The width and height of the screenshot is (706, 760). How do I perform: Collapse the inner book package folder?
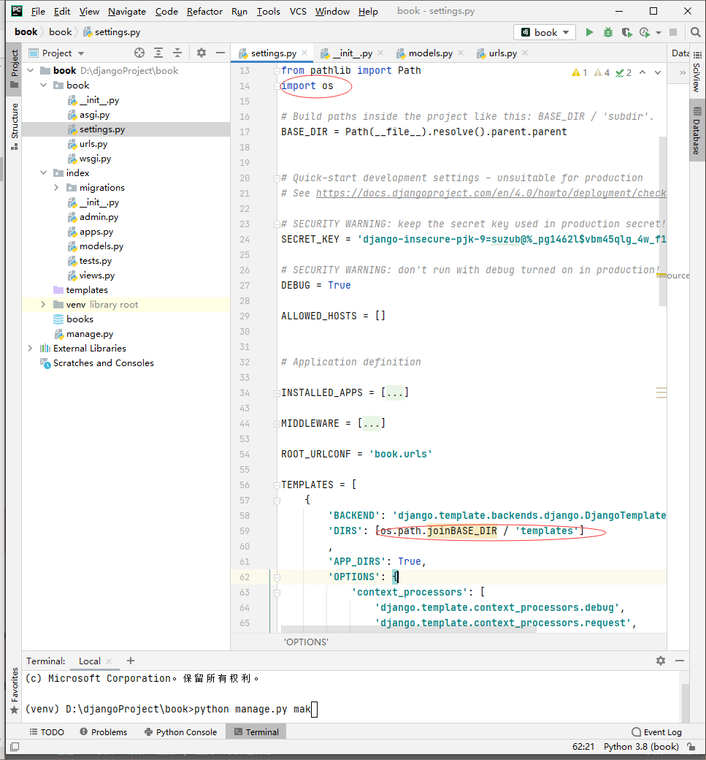coord(44,85)
